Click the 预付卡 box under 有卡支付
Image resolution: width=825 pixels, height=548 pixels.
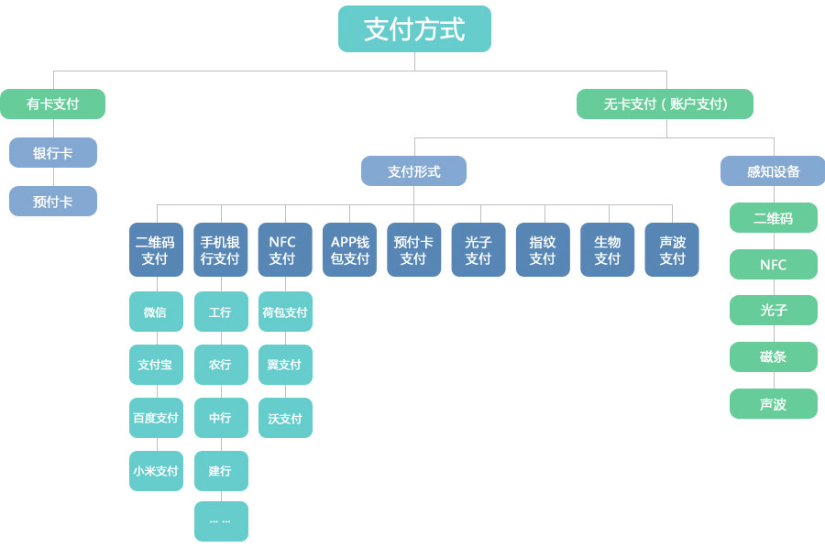click(53, 201)
